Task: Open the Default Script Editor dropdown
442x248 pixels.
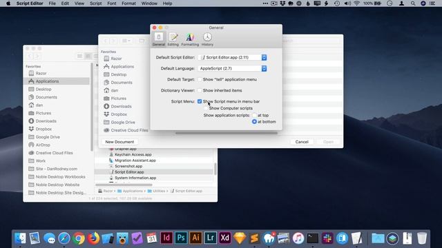Action: 232,57
